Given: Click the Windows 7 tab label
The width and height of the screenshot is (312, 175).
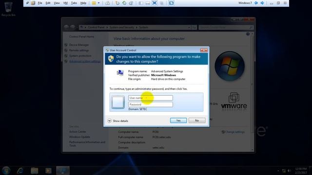Looking at the screenshot, I should [245, 3].
